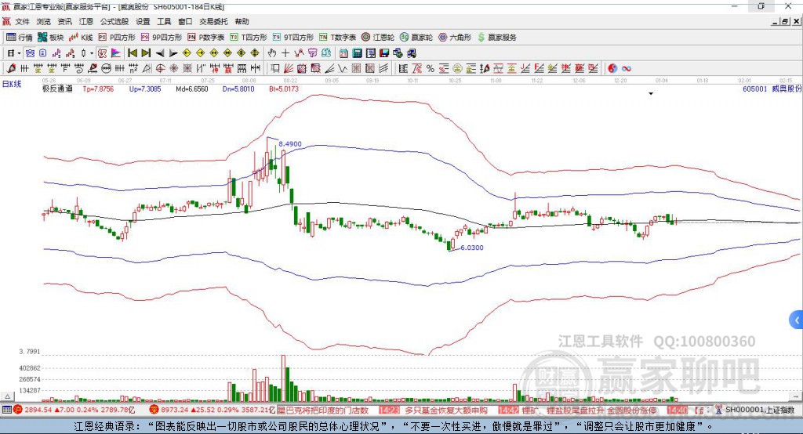Open the 窗口 menu
This screenshot has height=434, width=803.
tap(185, 21)
